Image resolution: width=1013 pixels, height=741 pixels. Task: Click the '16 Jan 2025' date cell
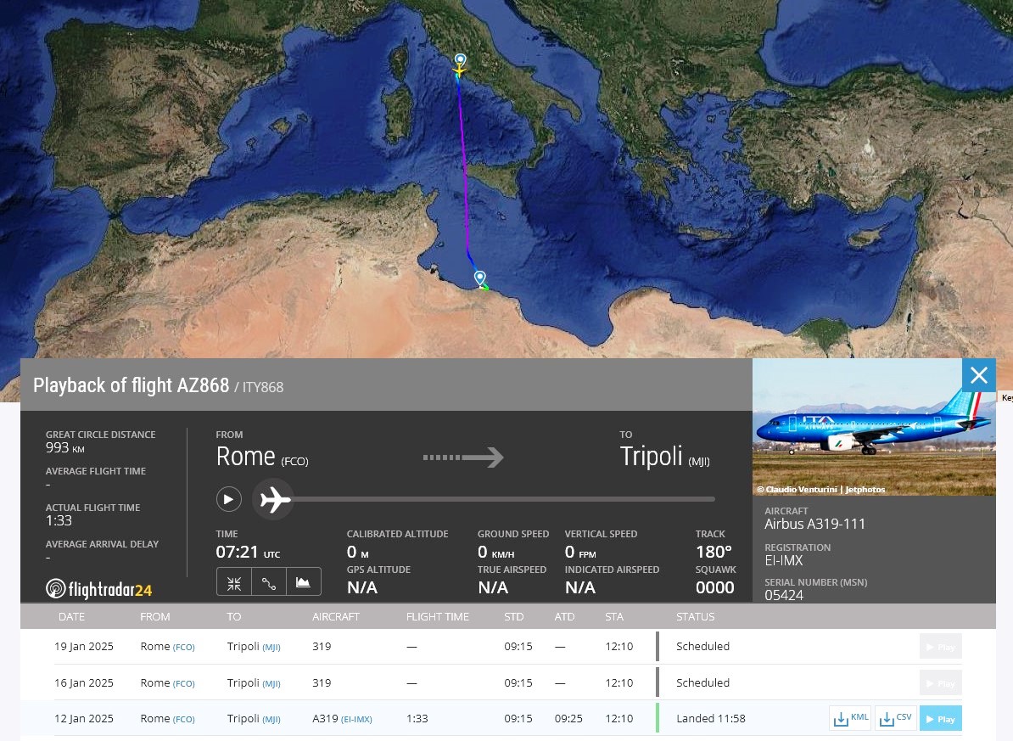[x=84, y=682]
